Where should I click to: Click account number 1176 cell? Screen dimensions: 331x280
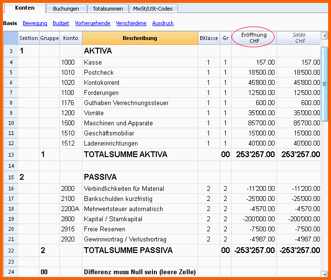click(71, 103)
